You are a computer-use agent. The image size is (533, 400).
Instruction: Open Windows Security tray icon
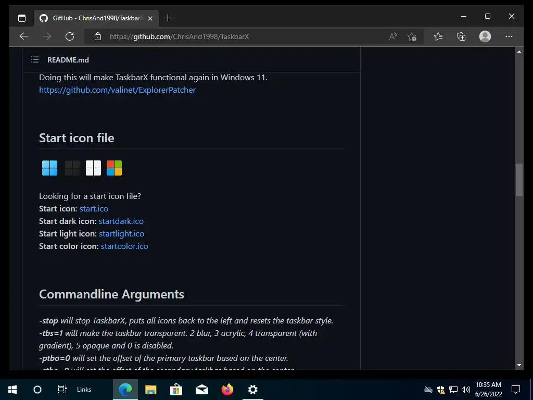click(x=441, y=390)
